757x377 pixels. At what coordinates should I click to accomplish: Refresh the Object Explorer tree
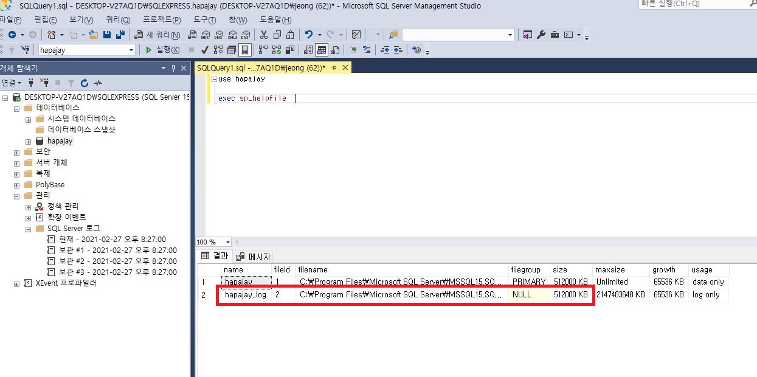point(85,83)
